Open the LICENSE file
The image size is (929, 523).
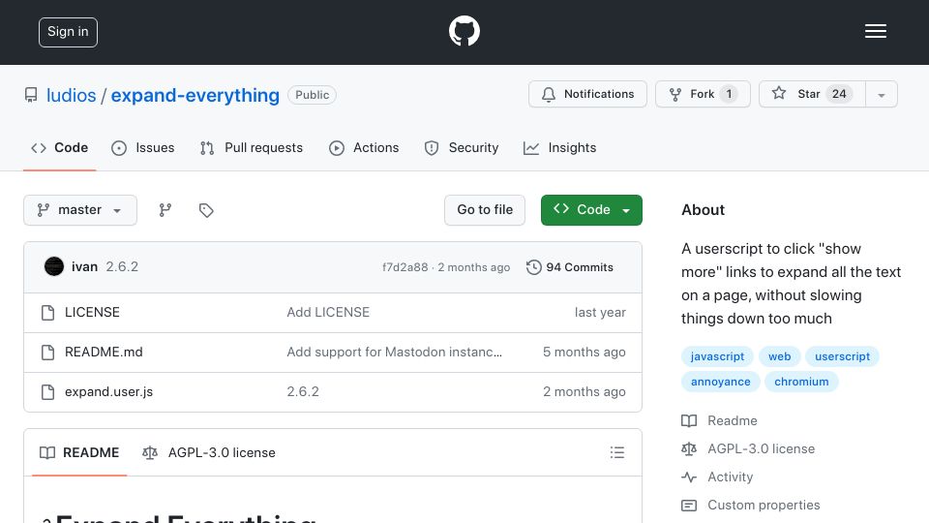92,313
